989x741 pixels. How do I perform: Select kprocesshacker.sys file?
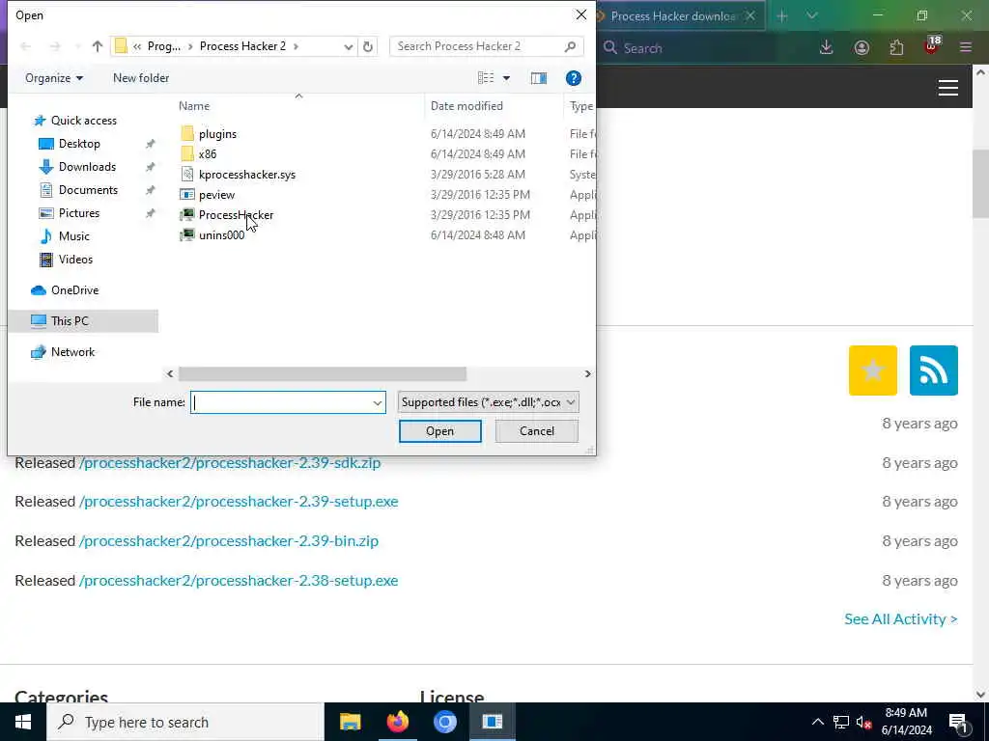point(246,174)
